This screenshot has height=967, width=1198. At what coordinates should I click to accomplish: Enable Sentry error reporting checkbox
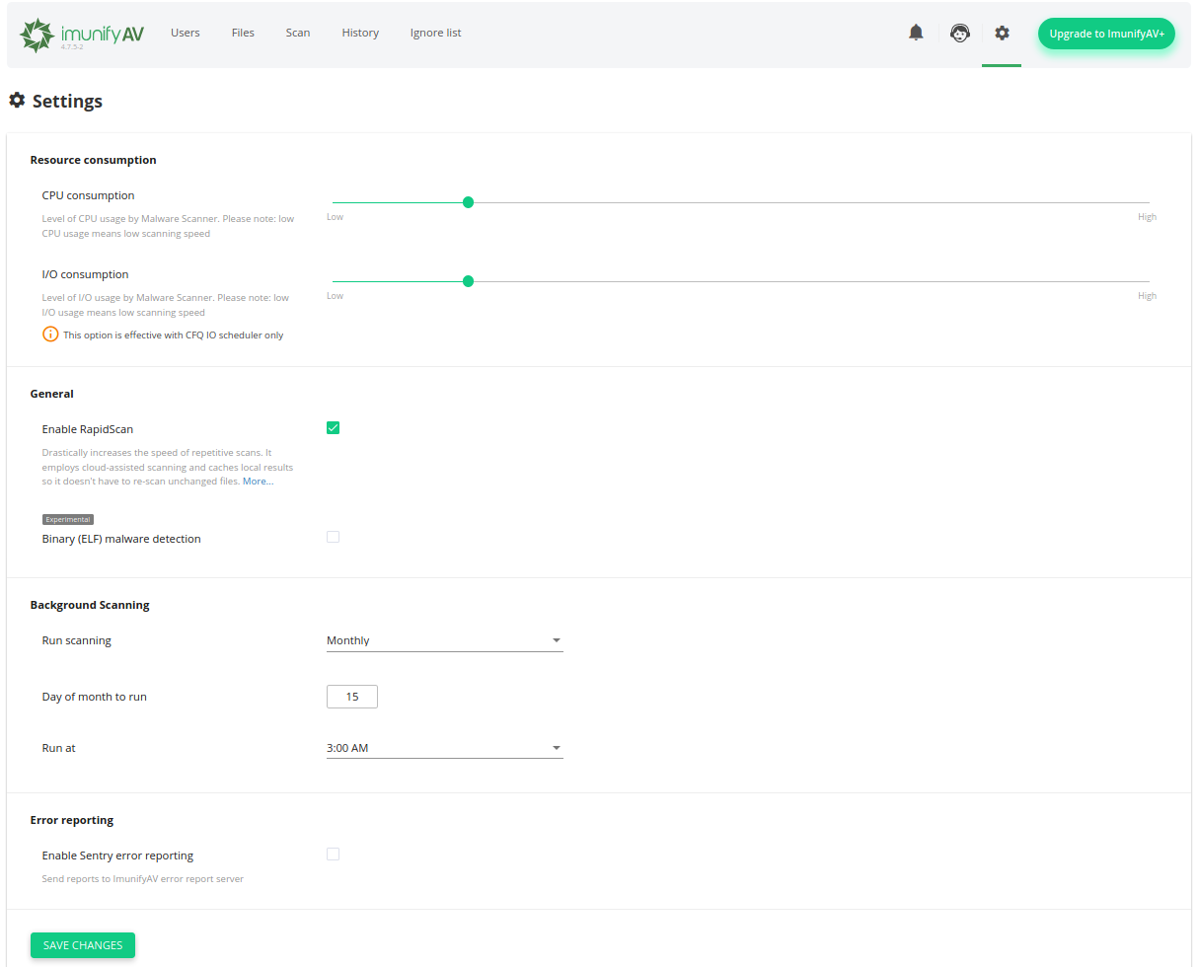[333, 854]
